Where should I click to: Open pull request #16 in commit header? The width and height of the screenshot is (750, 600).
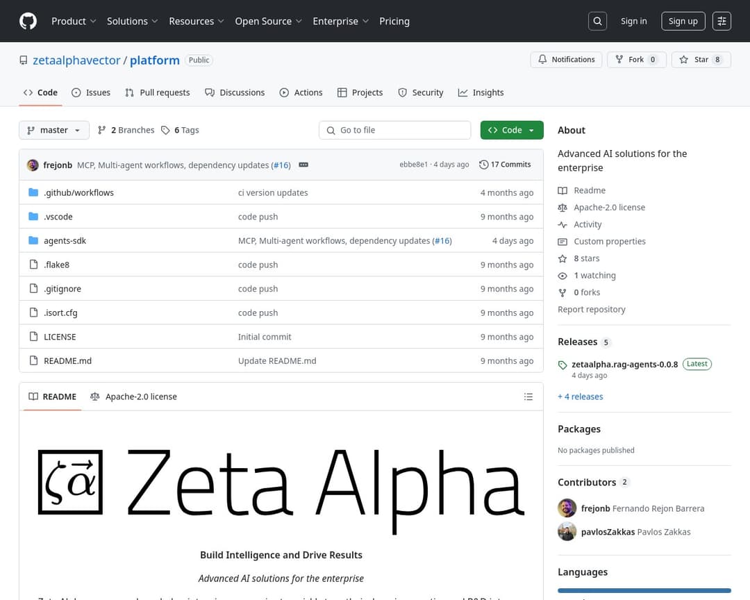(x=281, y=165)
